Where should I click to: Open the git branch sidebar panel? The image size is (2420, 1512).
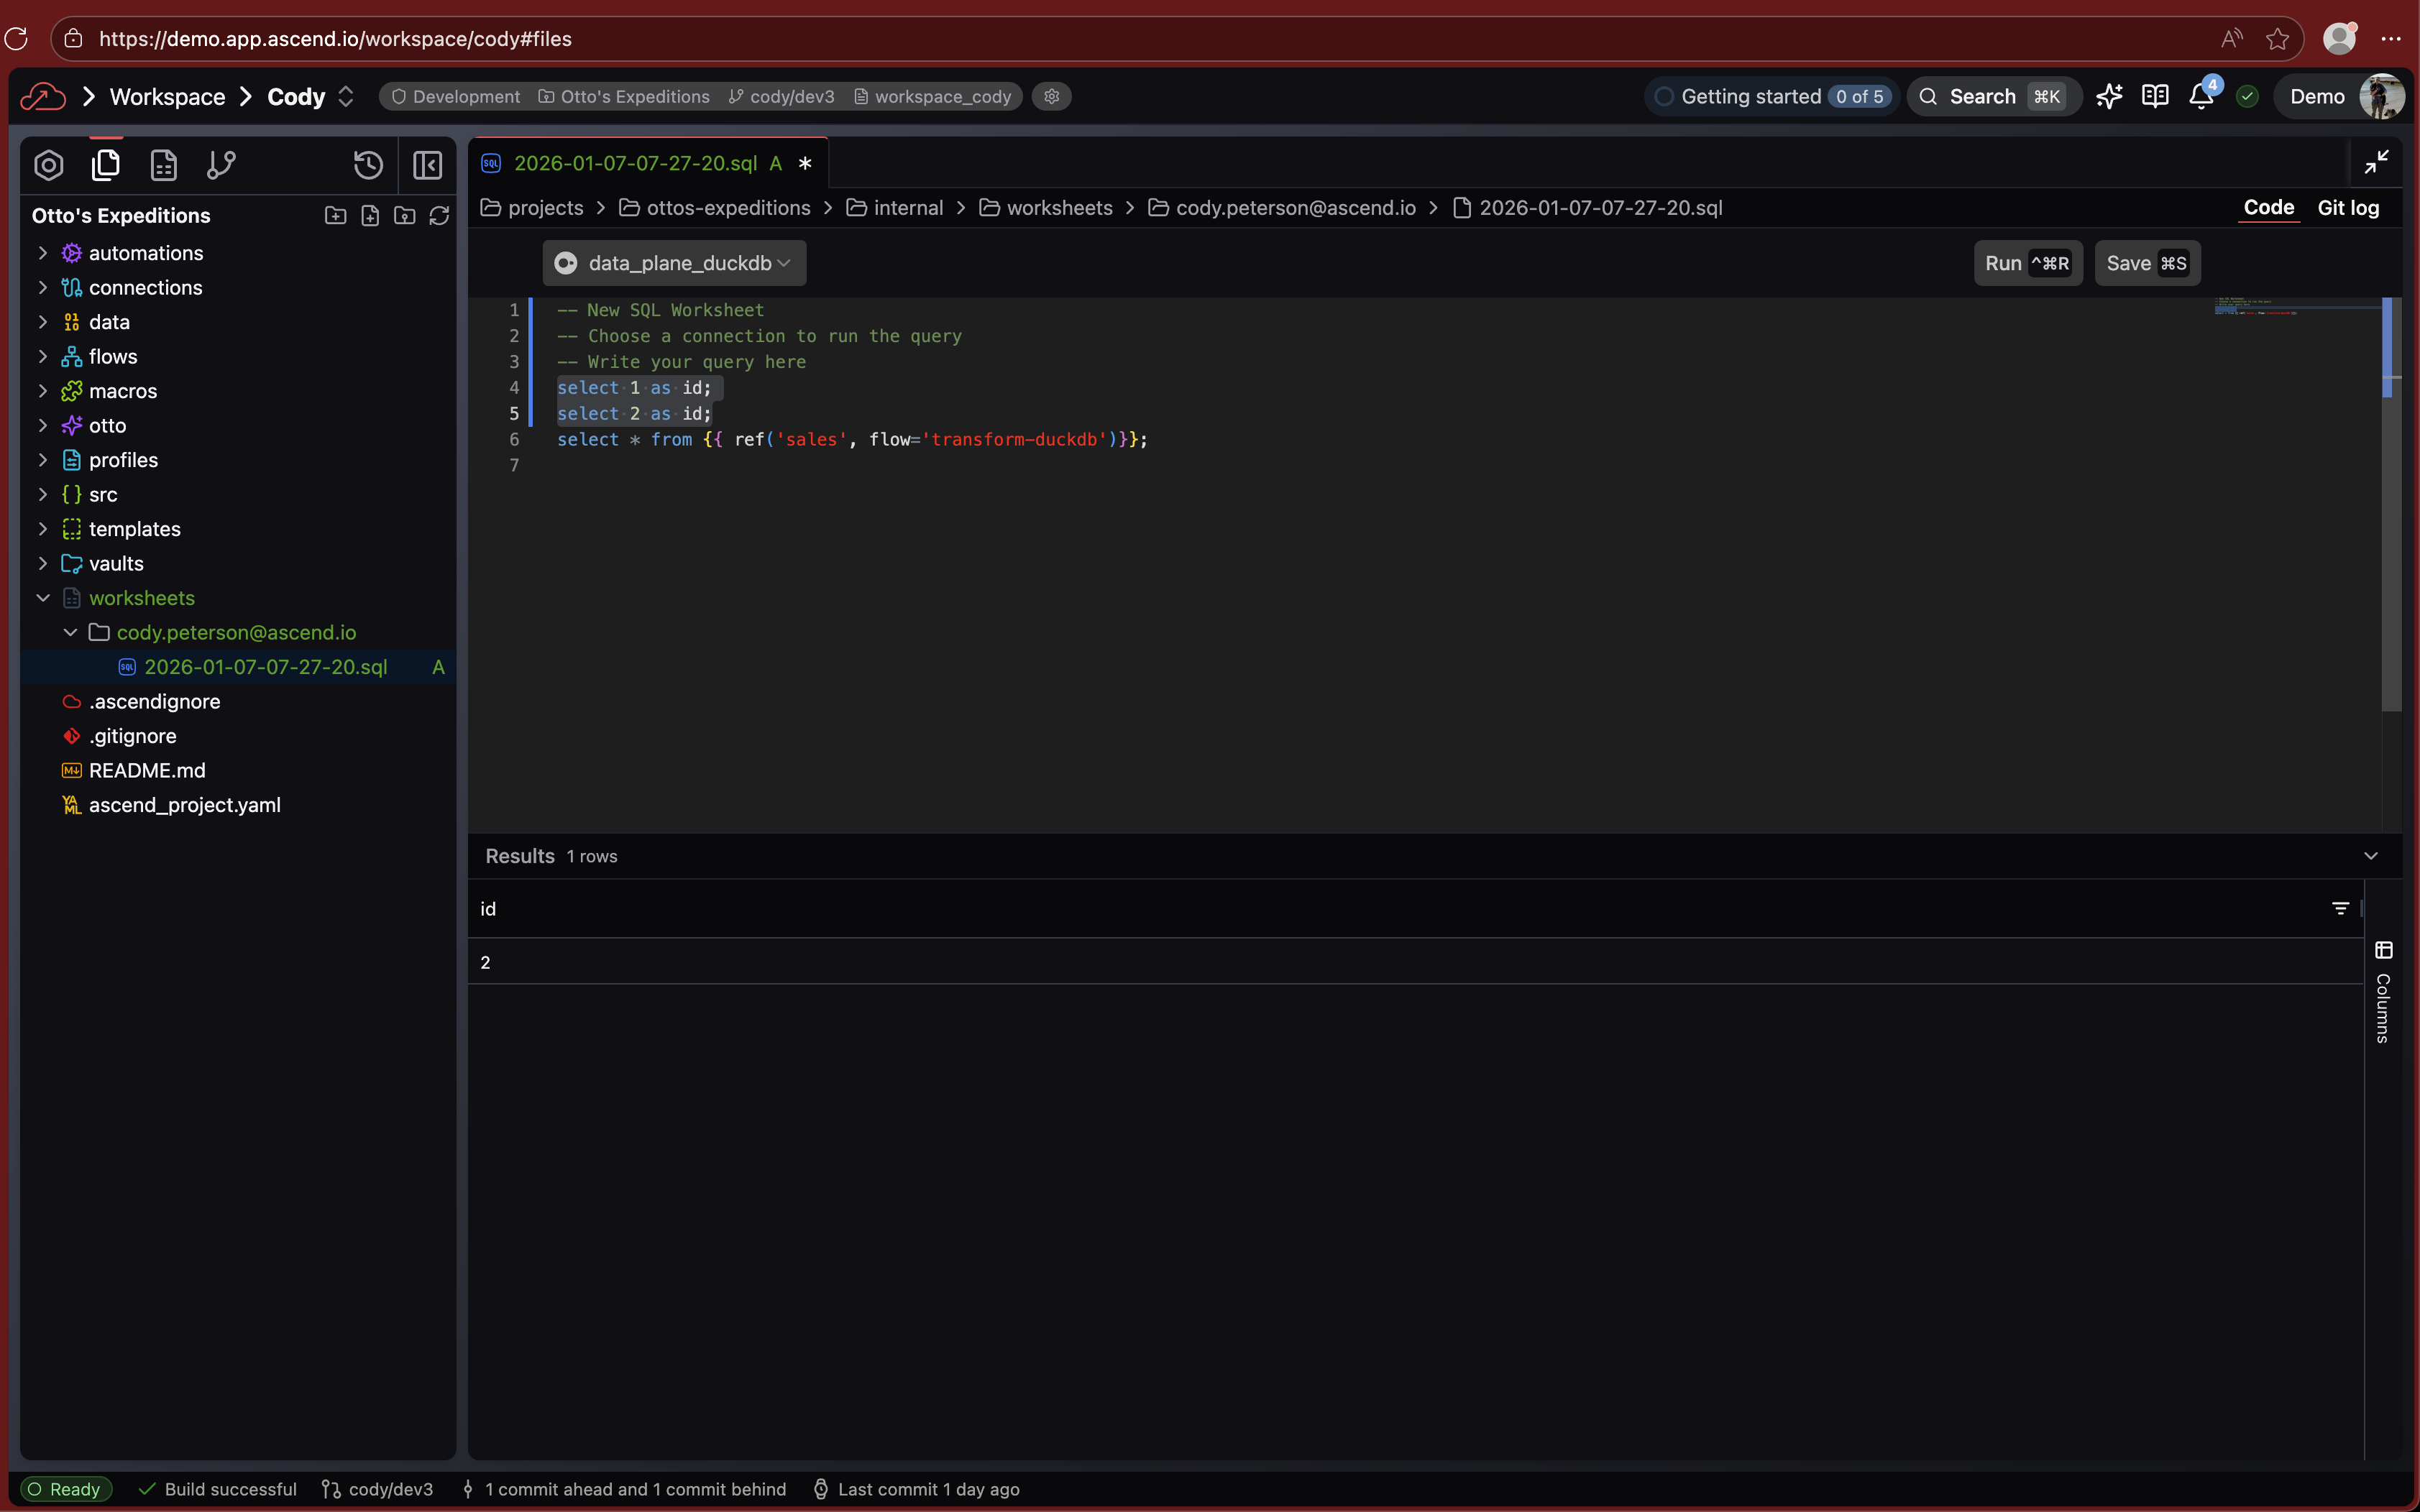click(221, 165)
